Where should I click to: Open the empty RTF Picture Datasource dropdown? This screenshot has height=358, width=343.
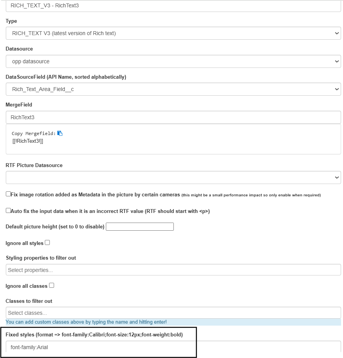[173, 177]
